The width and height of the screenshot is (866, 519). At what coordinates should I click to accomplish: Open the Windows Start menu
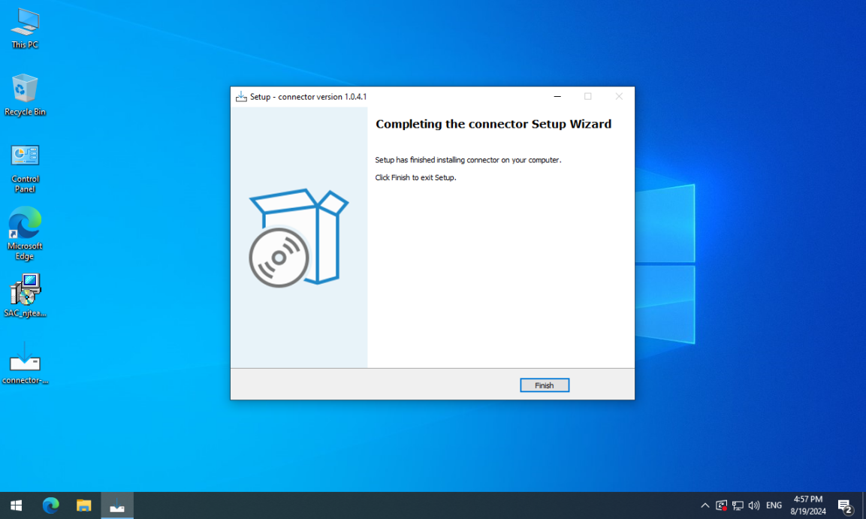[x=16, y=505]
